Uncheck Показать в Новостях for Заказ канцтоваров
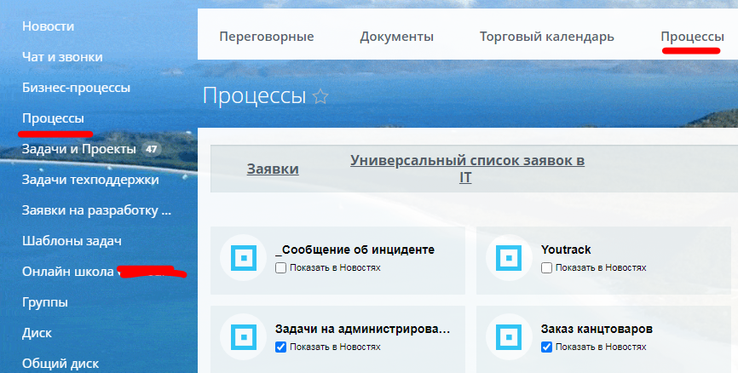 click(x=546, y=347)
